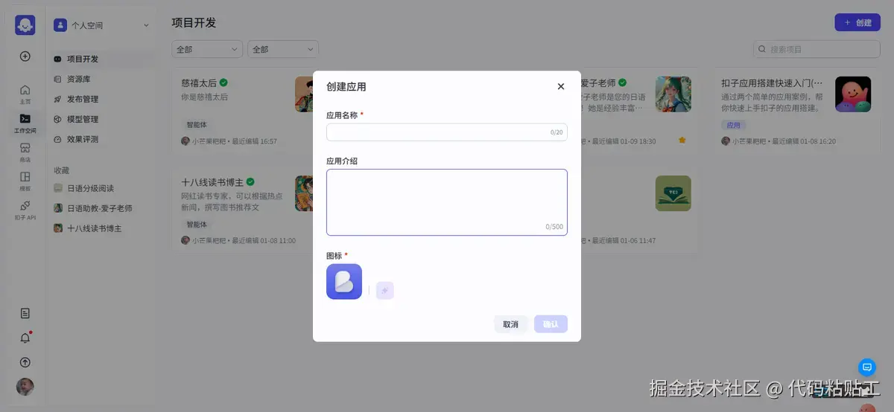Click the 项目开发 page heading
This screenshot has height=412, width=894.
click(194, 22)
